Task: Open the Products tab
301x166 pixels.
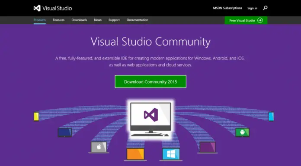Action: click(x=40, y=20)
